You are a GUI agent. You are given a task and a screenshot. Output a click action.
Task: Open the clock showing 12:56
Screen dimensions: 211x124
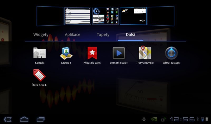pos(182,119)
